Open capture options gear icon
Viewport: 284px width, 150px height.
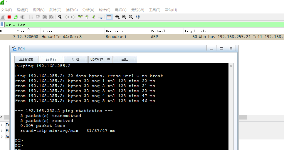(23, 17)
